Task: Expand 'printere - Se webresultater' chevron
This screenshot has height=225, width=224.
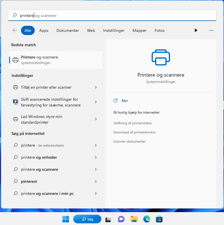Action: [x=96, y=145]
